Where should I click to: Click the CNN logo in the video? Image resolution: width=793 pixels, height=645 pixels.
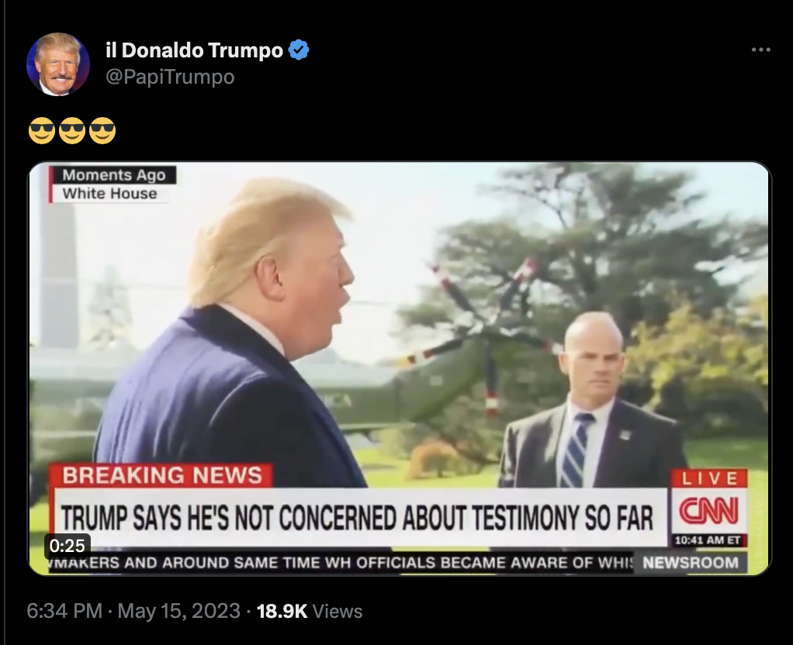(708, 511)
